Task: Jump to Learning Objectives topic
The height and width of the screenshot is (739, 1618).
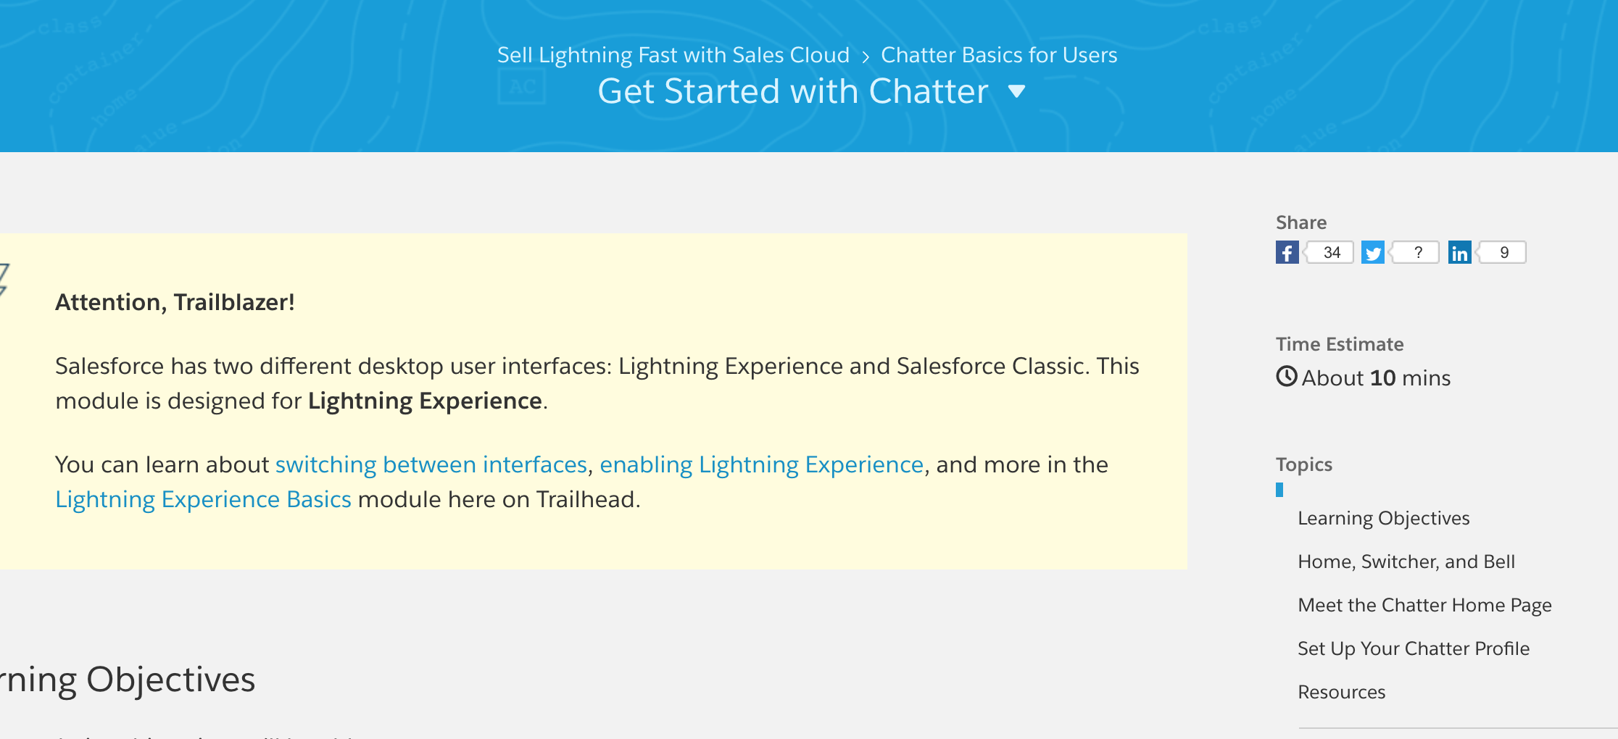Action: pos(1385,518)
